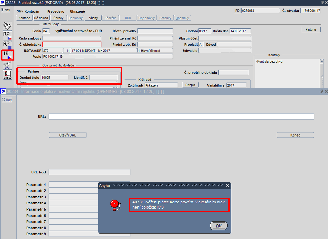
Task: Click the Plnění z obj. Kč field
Action: click(x=155, y=44)
